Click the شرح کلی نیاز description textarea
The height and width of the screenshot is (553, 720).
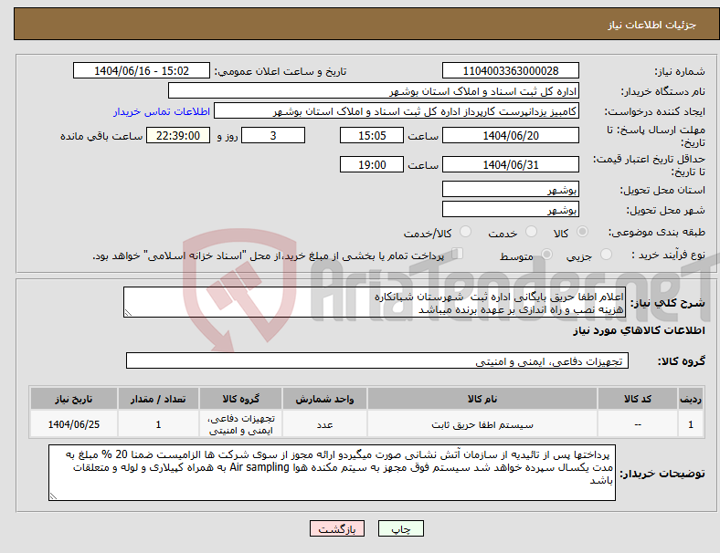[375, 302]
